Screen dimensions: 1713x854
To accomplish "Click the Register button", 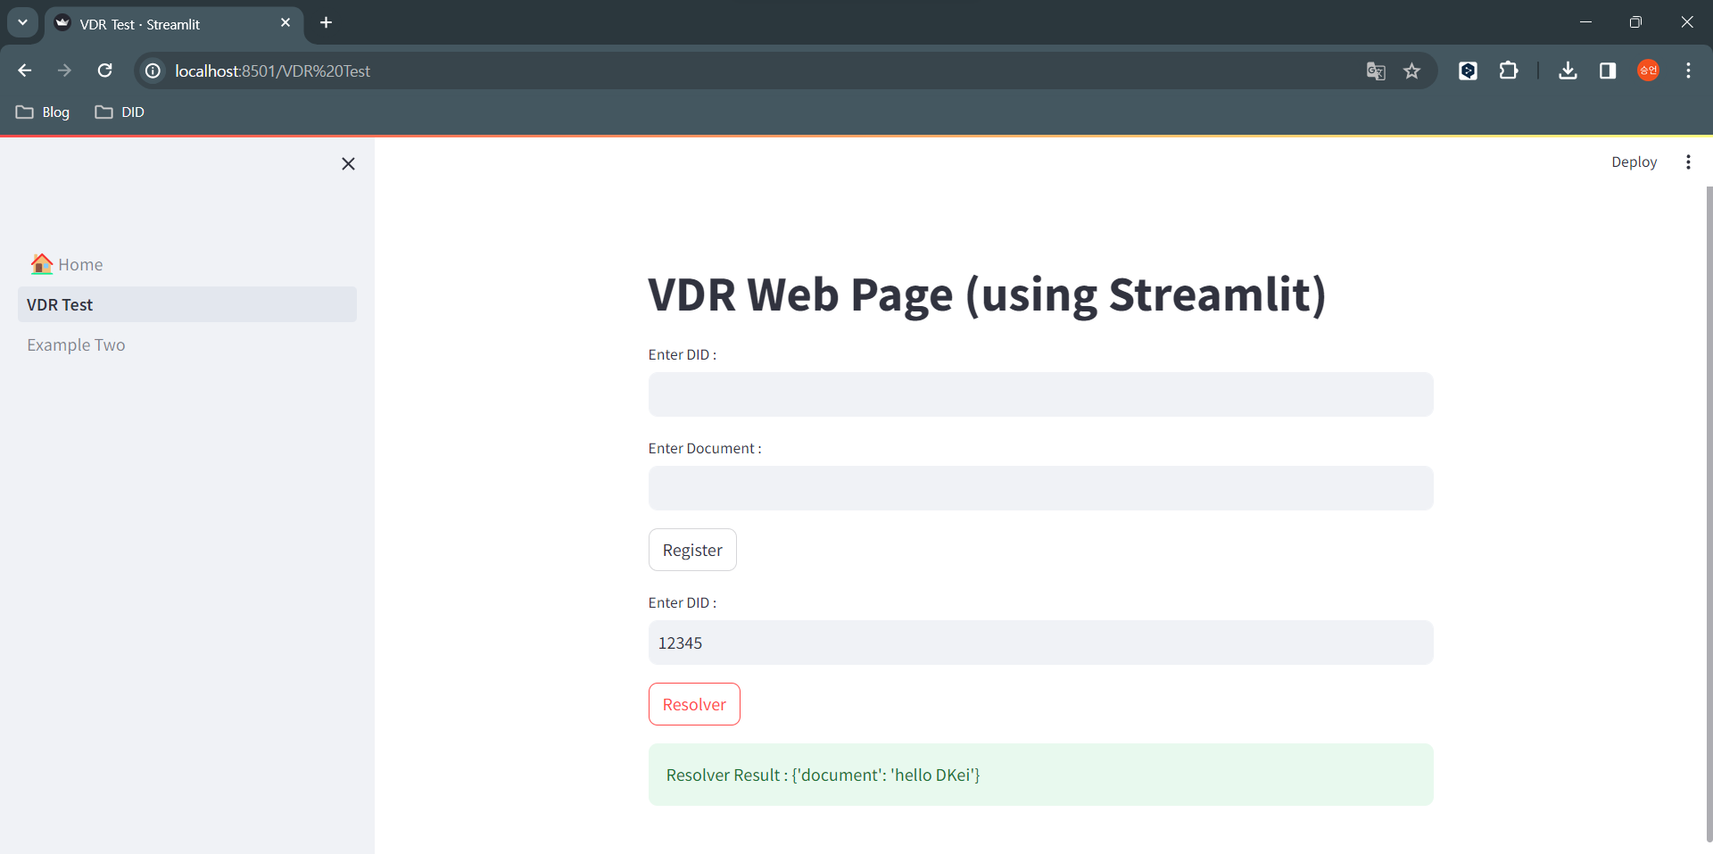I will [x=692, y=550].
